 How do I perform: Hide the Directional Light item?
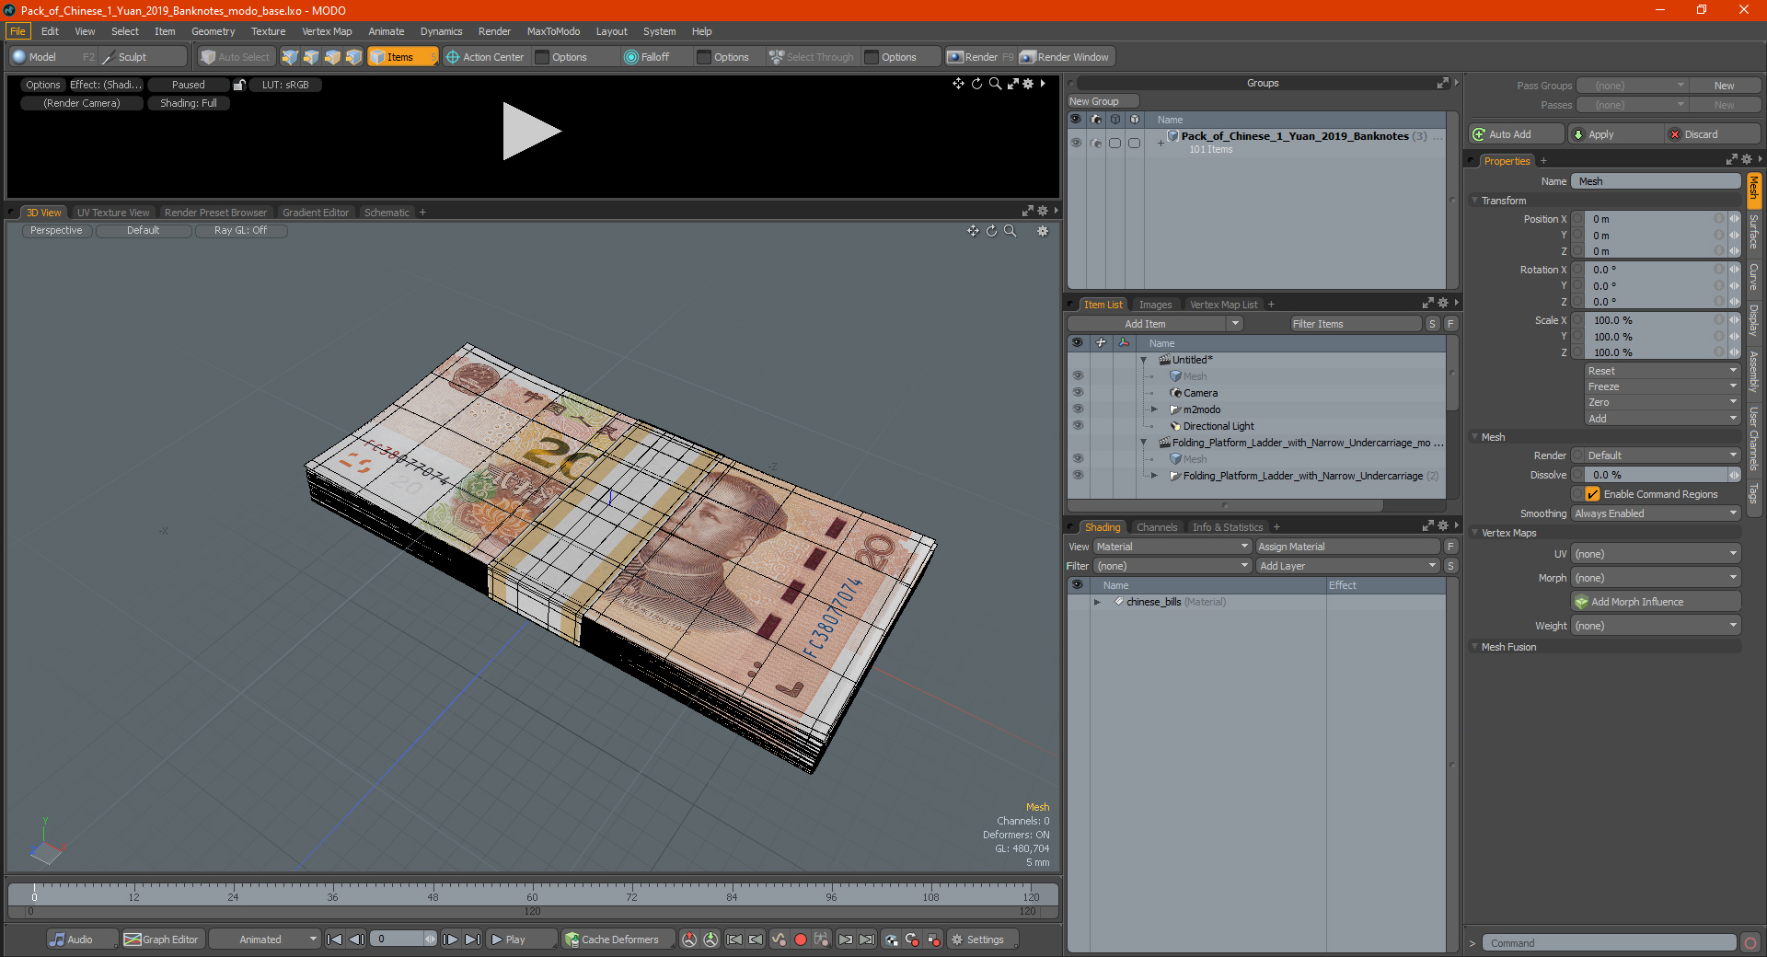coord(1077,426)
